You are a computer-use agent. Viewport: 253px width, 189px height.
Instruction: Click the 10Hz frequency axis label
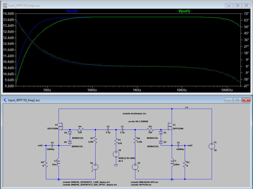coord(47,90)
